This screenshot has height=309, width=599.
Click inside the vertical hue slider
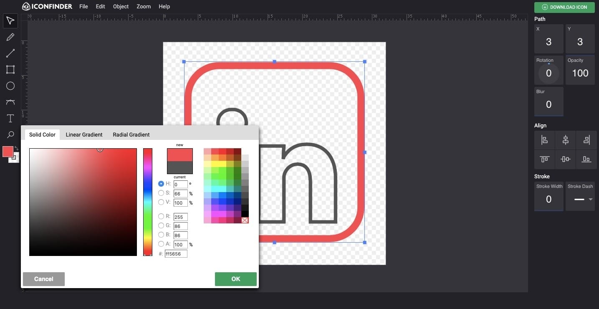click(x=148, y=202)
